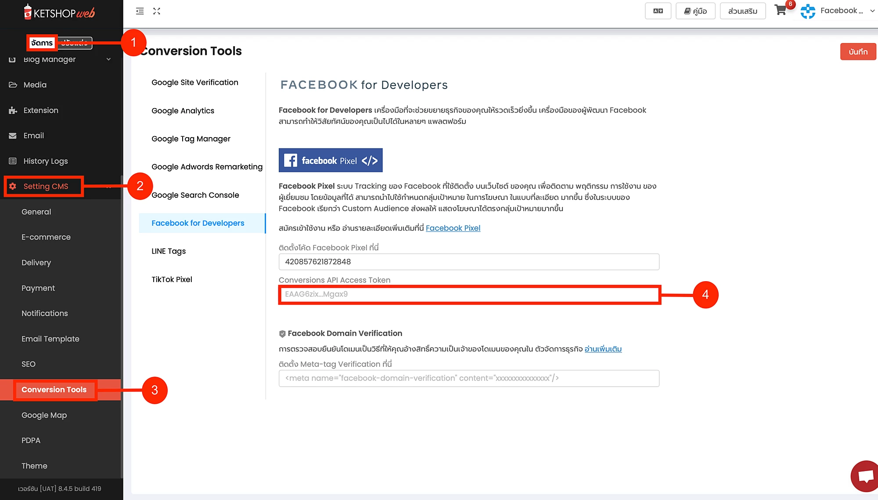Follow the Facebook Pixel hyperlink
This screenshot has height=500, width=878.
click(453, 228)
